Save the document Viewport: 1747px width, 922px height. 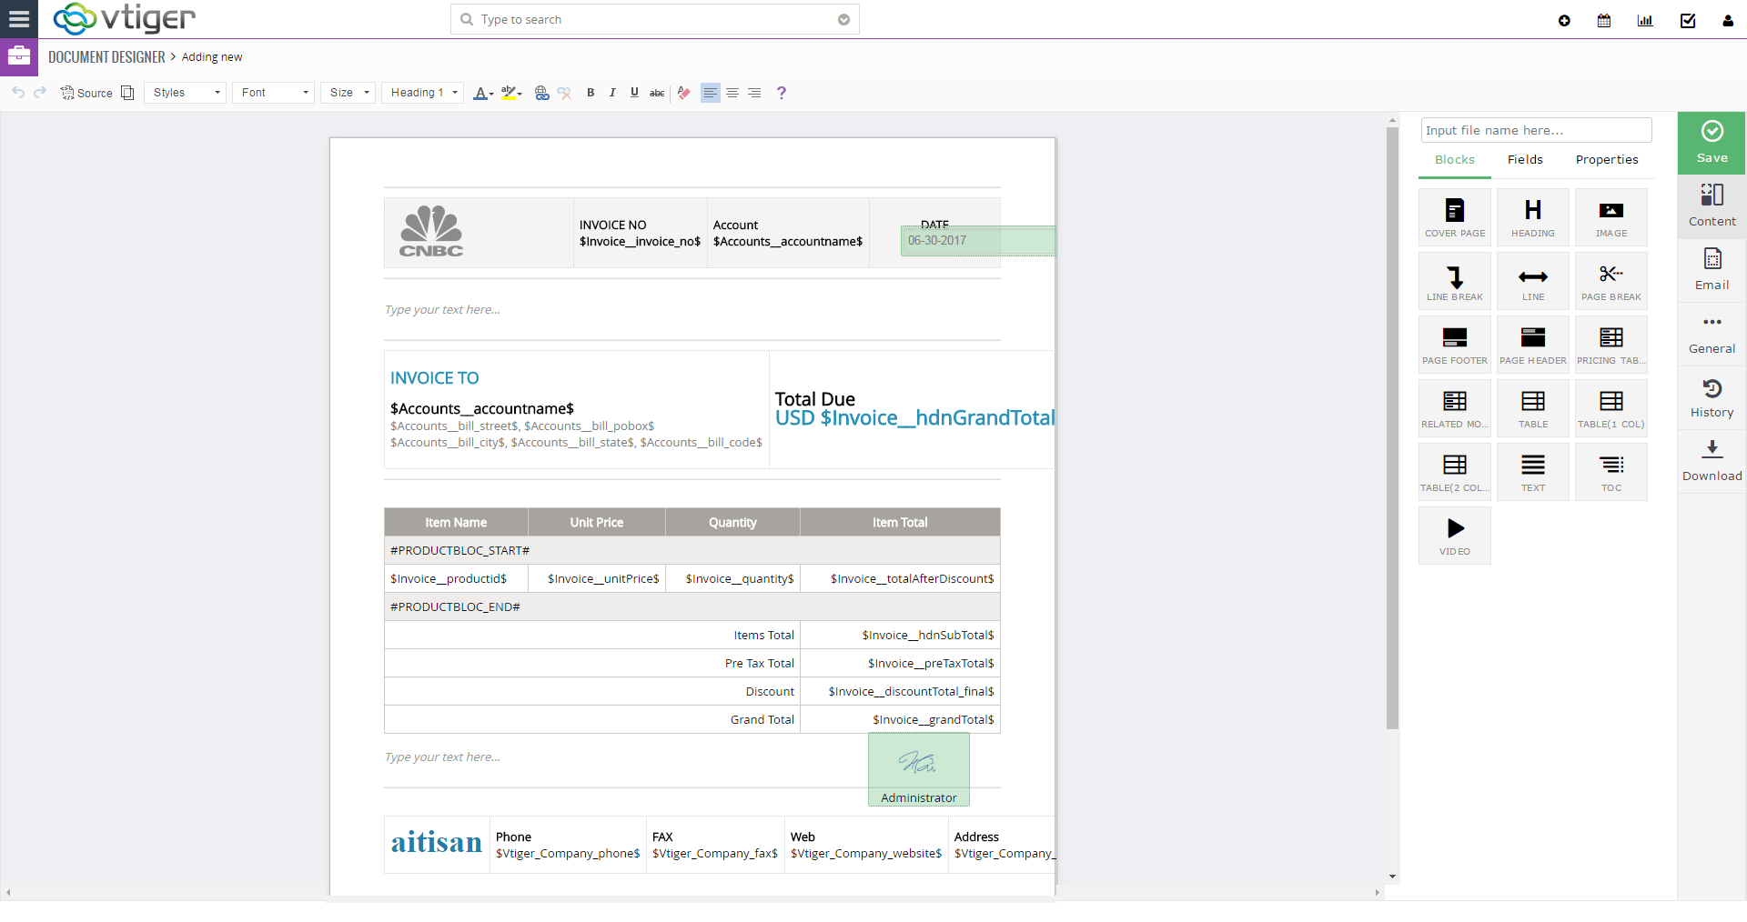tap(1711, 143)
